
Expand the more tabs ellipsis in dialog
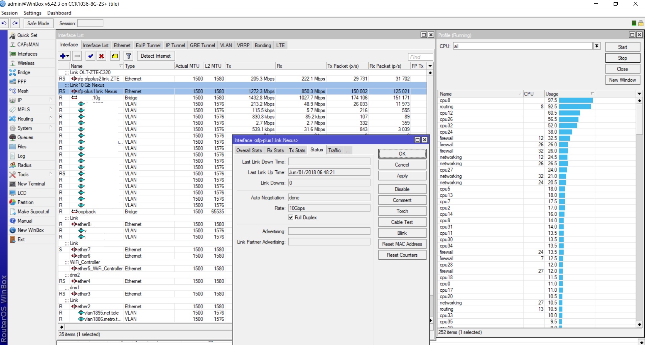(348, 150)
